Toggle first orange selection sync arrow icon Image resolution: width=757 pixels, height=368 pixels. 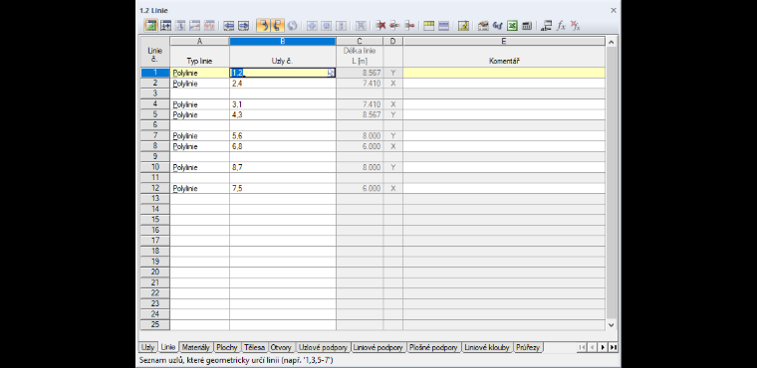(x=263, y=26)
